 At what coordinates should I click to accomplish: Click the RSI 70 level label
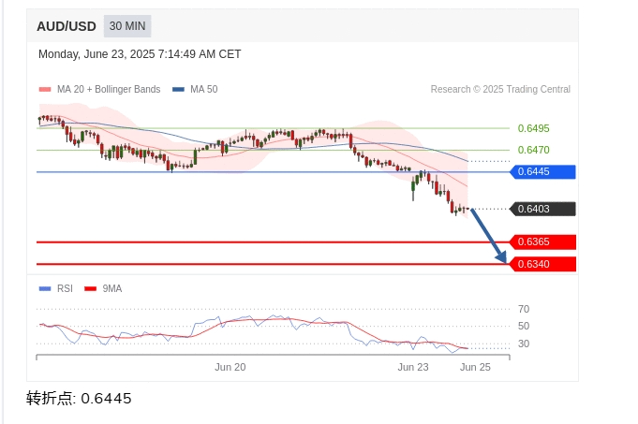point(523,309)
